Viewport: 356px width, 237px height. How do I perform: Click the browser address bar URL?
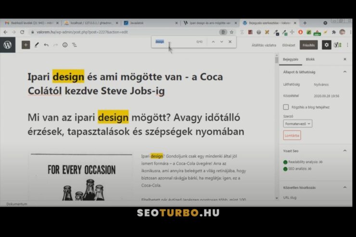coord(82,32)
